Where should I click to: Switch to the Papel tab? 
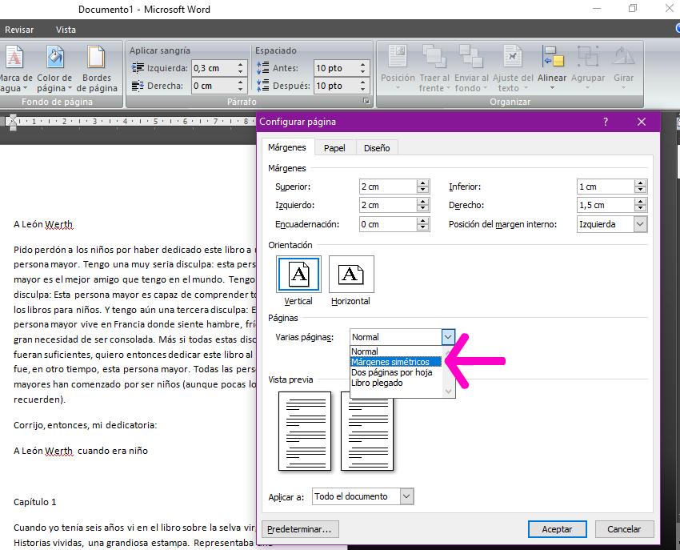pyautogui.click(x=334, y=148)
